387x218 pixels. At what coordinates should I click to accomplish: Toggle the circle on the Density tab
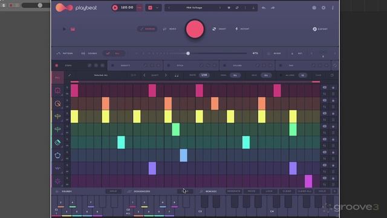(112, 65)
